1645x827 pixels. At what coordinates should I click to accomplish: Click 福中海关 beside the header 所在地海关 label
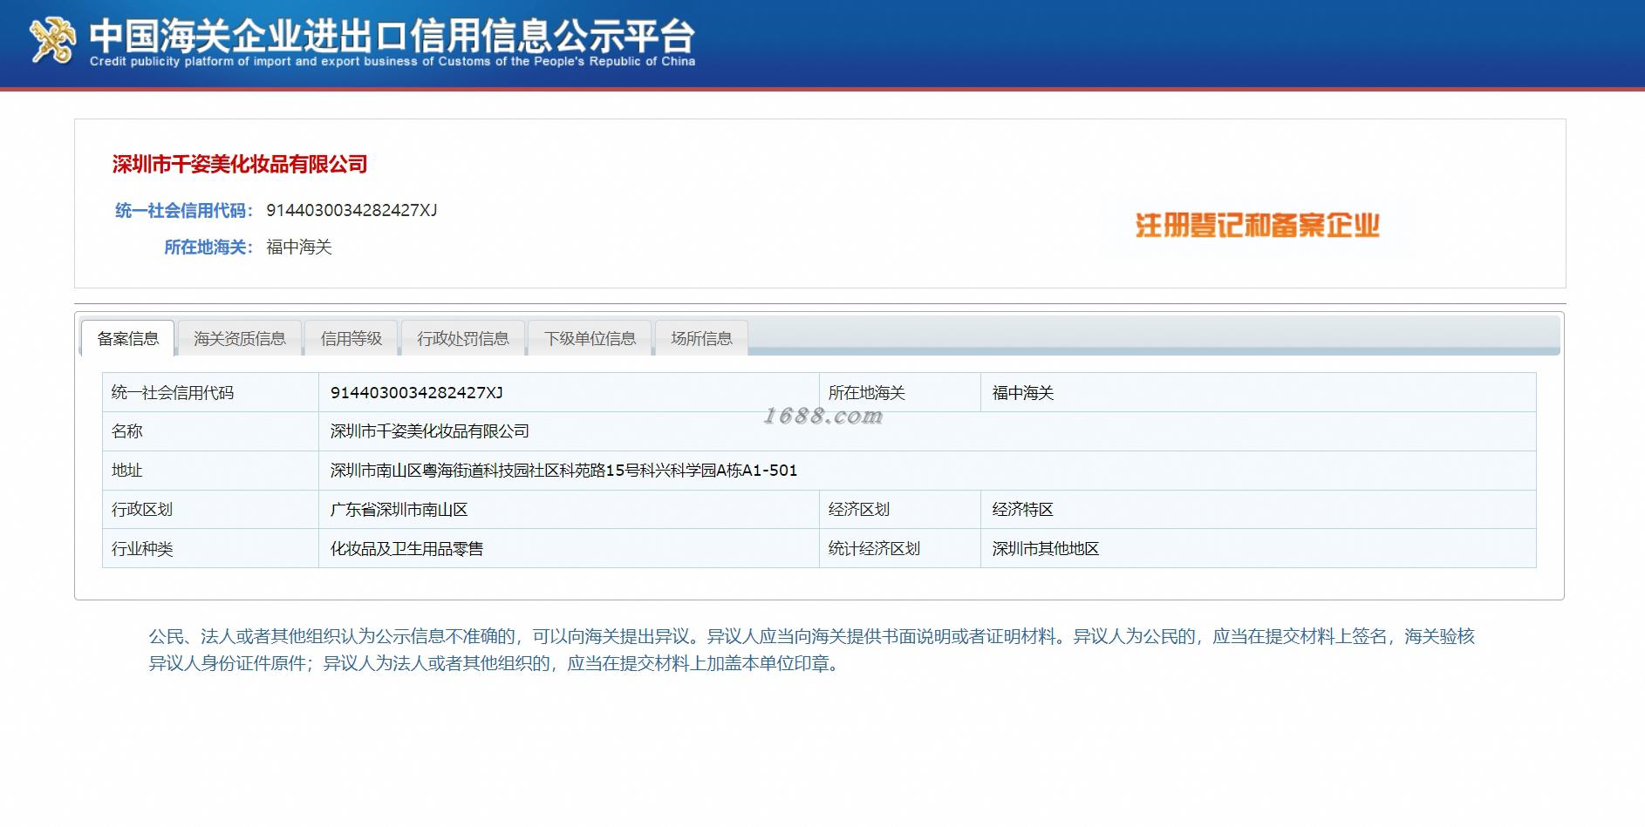pyautogui.click(x=299, y=247)
